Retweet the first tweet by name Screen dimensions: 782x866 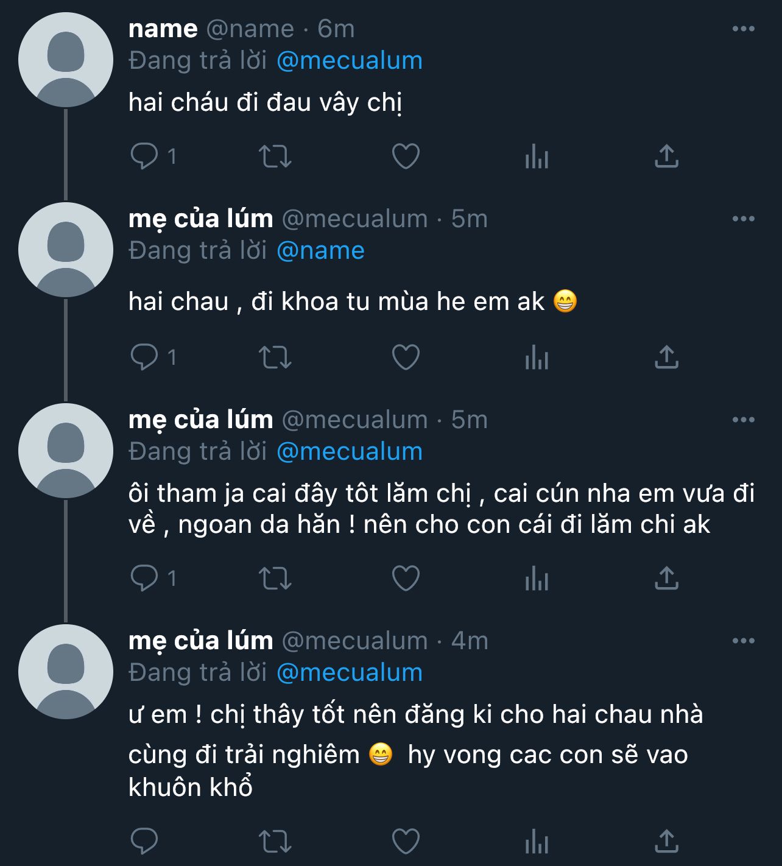coord(275,156)
